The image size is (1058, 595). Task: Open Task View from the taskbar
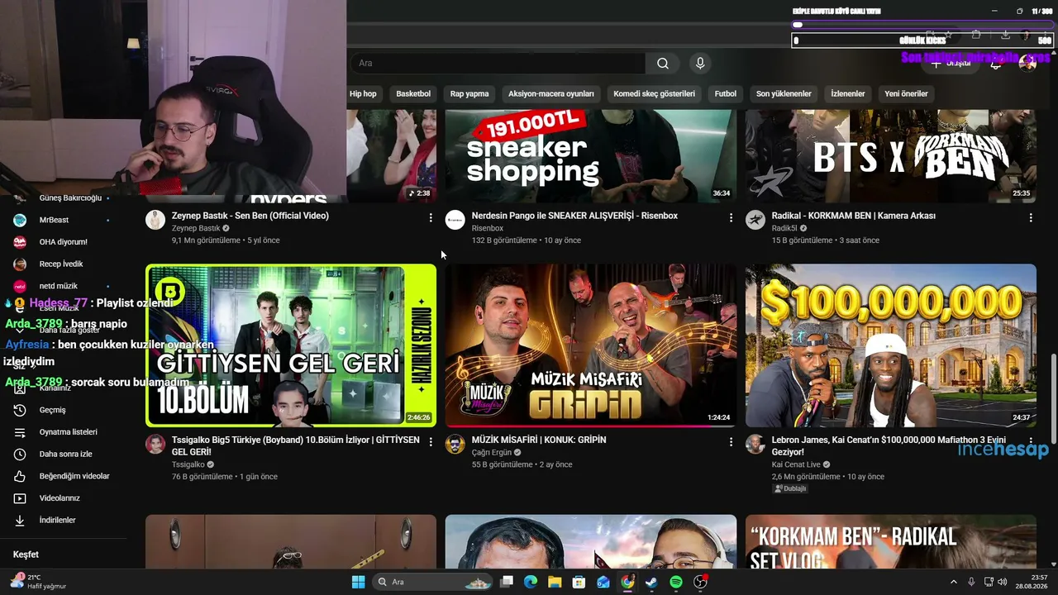(507, 582)
